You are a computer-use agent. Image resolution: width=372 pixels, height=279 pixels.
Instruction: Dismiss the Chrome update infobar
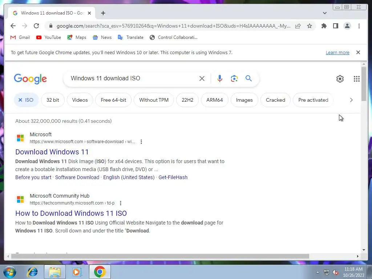coord(358,52)
